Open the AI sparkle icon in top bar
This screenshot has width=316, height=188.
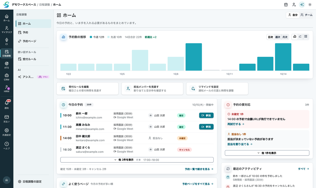pos(302,5)
